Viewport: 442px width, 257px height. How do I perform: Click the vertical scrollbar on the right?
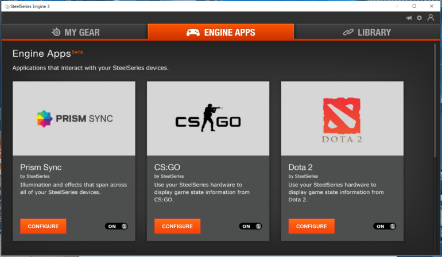(436, 103)
